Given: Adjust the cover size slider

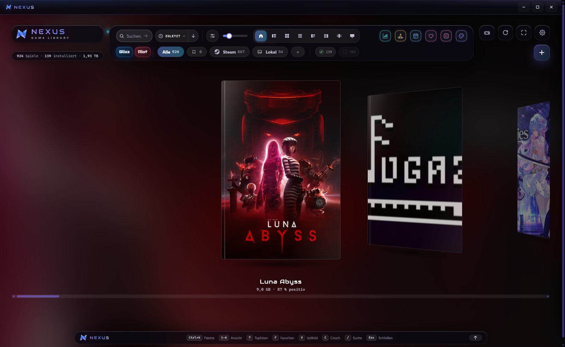Looking at the screenshot, I should [235, 36].
